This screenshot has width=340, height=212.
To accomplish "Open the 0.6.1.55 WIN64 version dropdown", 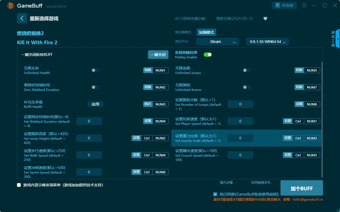I will click(x=267, y=42).
